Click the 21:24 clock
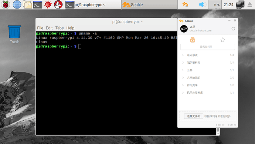The image size is (255, 144). (x=228, y=5)
